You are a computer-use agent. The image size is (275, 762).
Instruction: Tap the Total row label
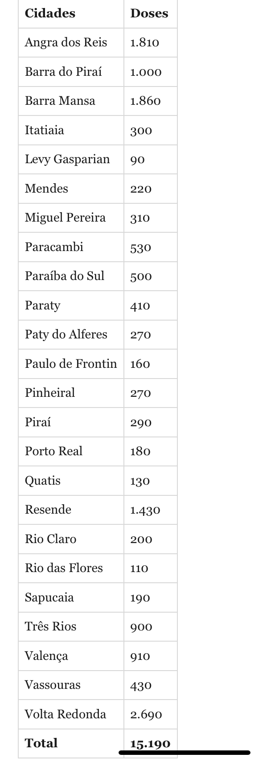tap(41, 743)
